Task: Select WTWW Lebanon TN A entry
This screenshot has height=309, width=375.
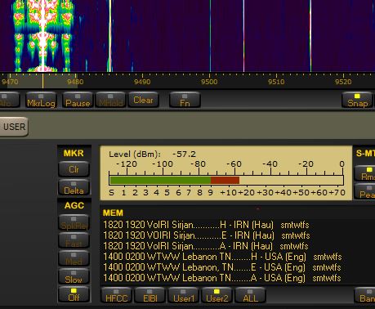Action: [222, 278]
